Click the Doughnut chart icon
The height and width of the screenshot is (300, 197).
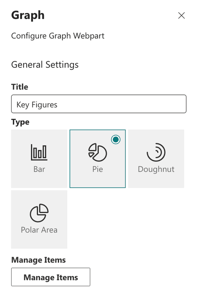[156, 152]
